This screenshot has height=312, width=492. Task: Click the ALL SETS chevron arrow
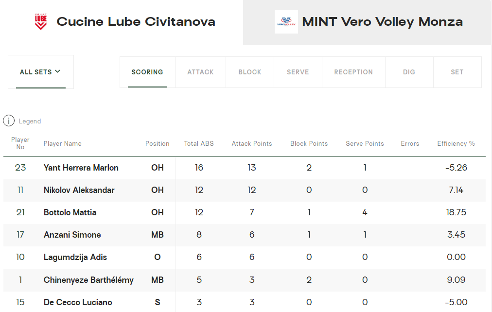pyautogui.click(x=57, y=71)
